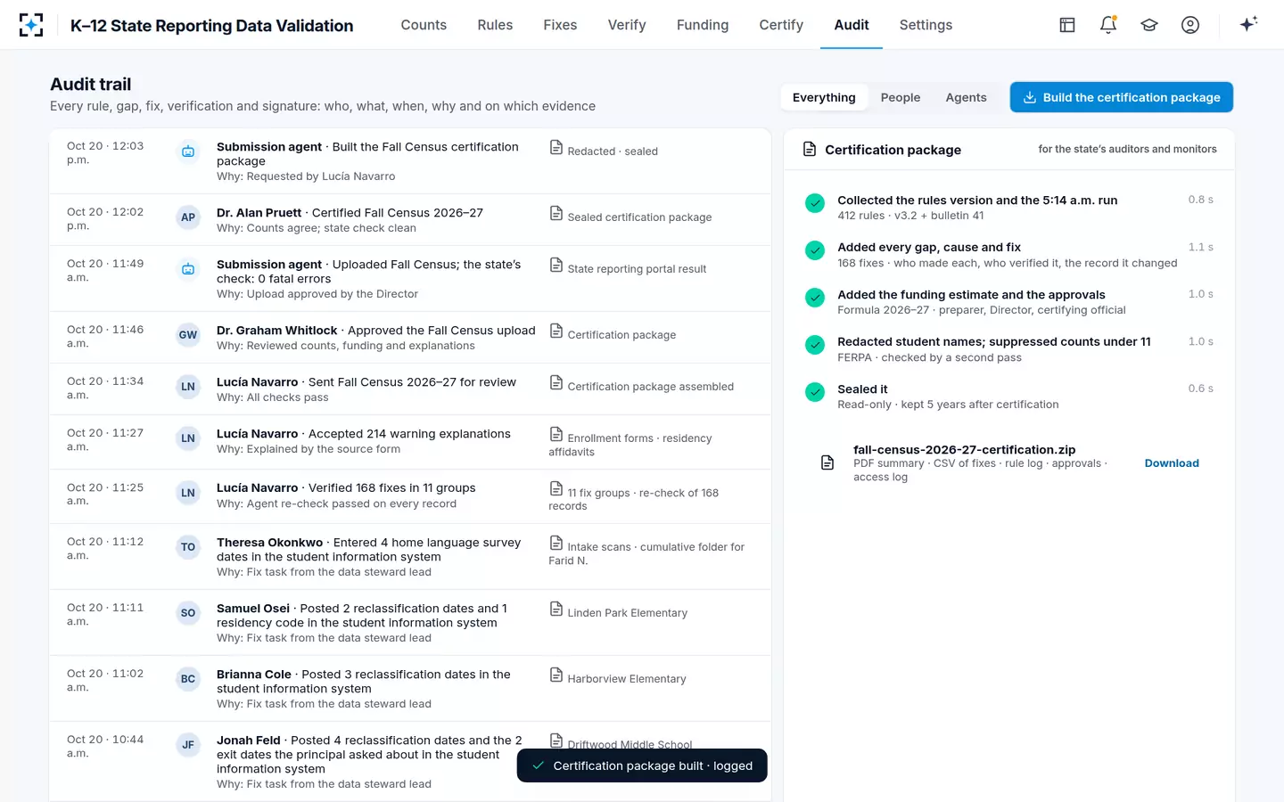Go to the Counts tab

[424, 25]
